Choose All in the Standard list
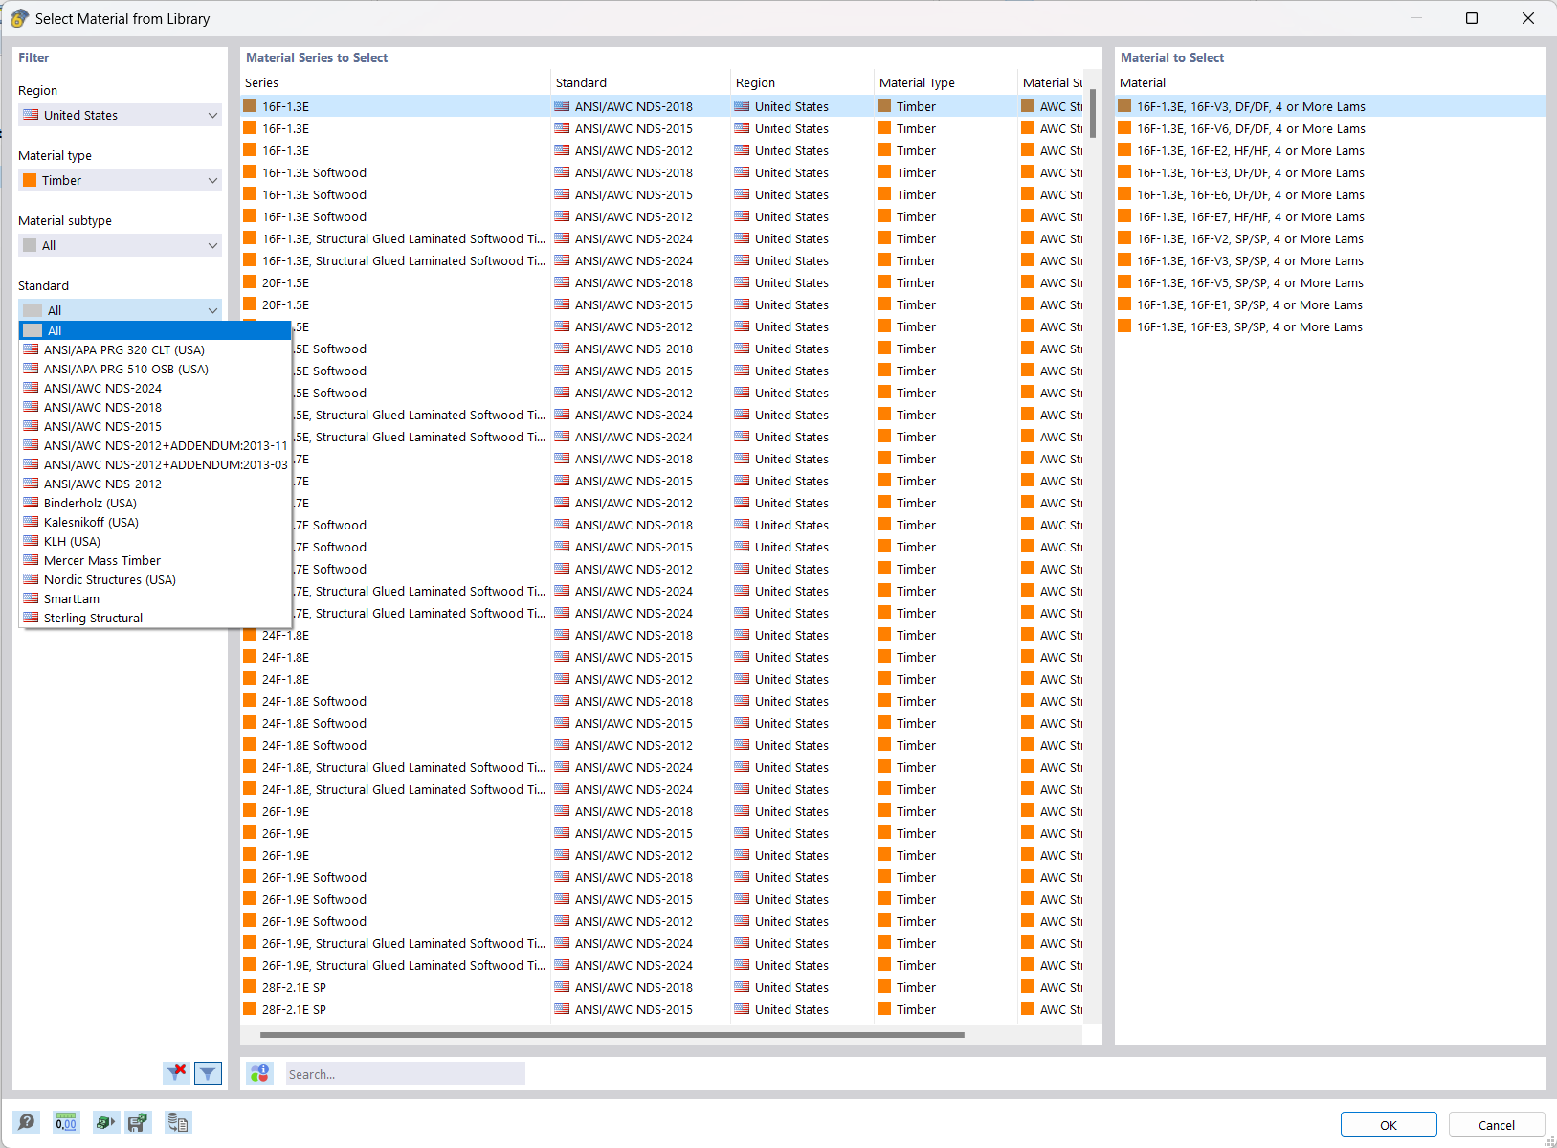The width and height of the screenshot is (1557, 1148). click(155, 330)
